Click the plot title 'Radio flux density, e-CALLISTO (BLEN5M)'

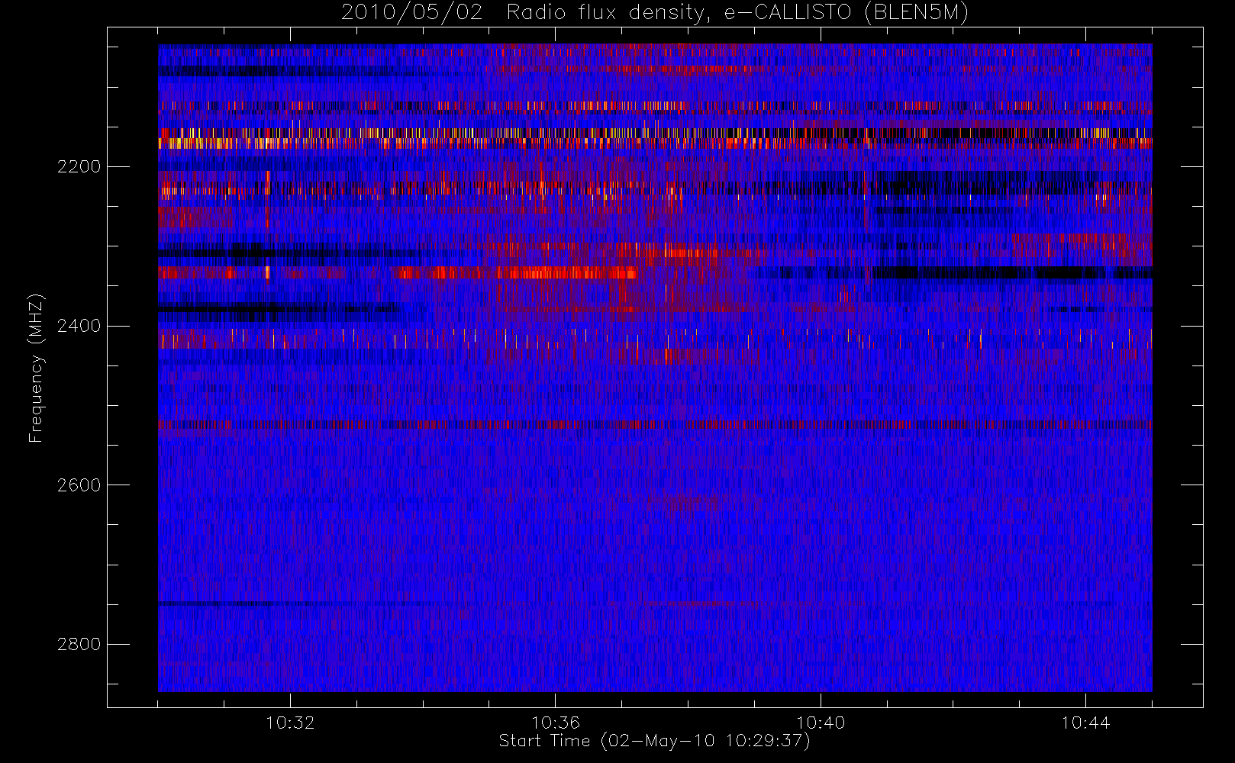737,13
